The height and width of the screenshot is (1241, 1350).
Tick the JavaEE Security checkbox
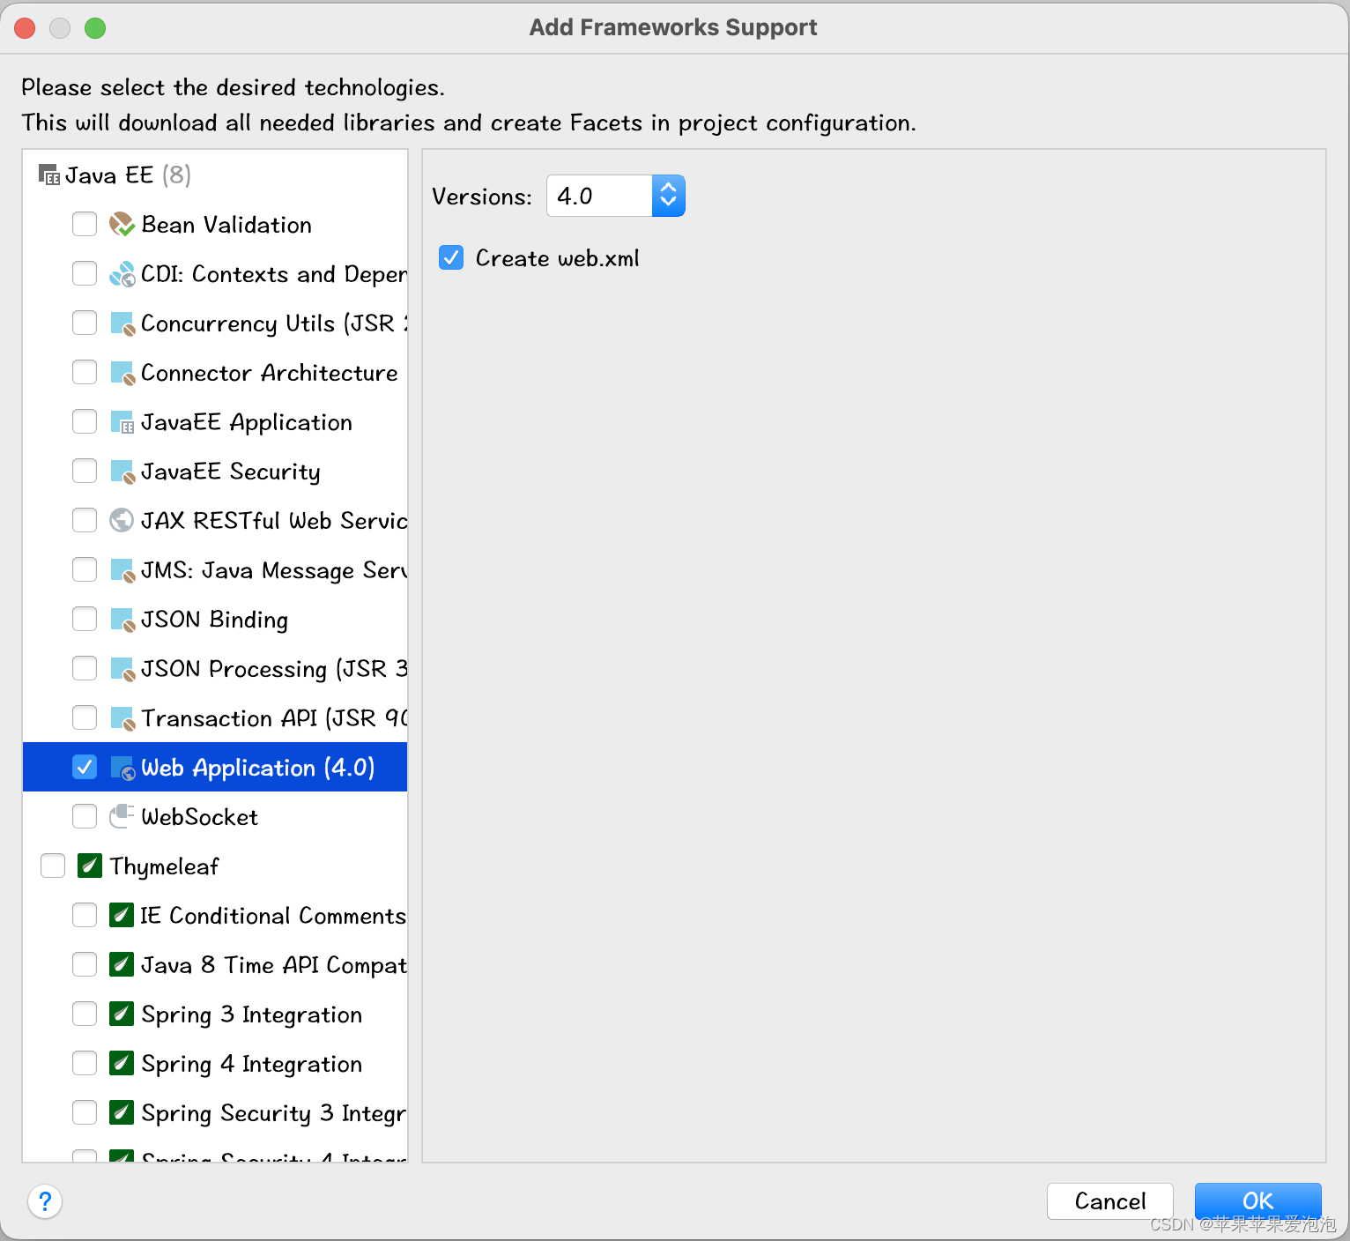(x=85, y=471)
